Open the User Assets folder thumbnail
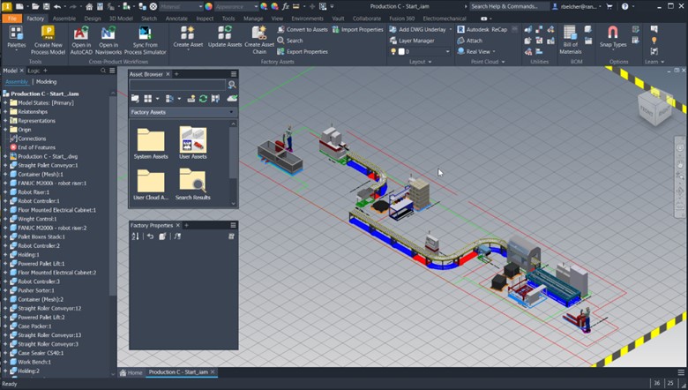 point(192,143)
